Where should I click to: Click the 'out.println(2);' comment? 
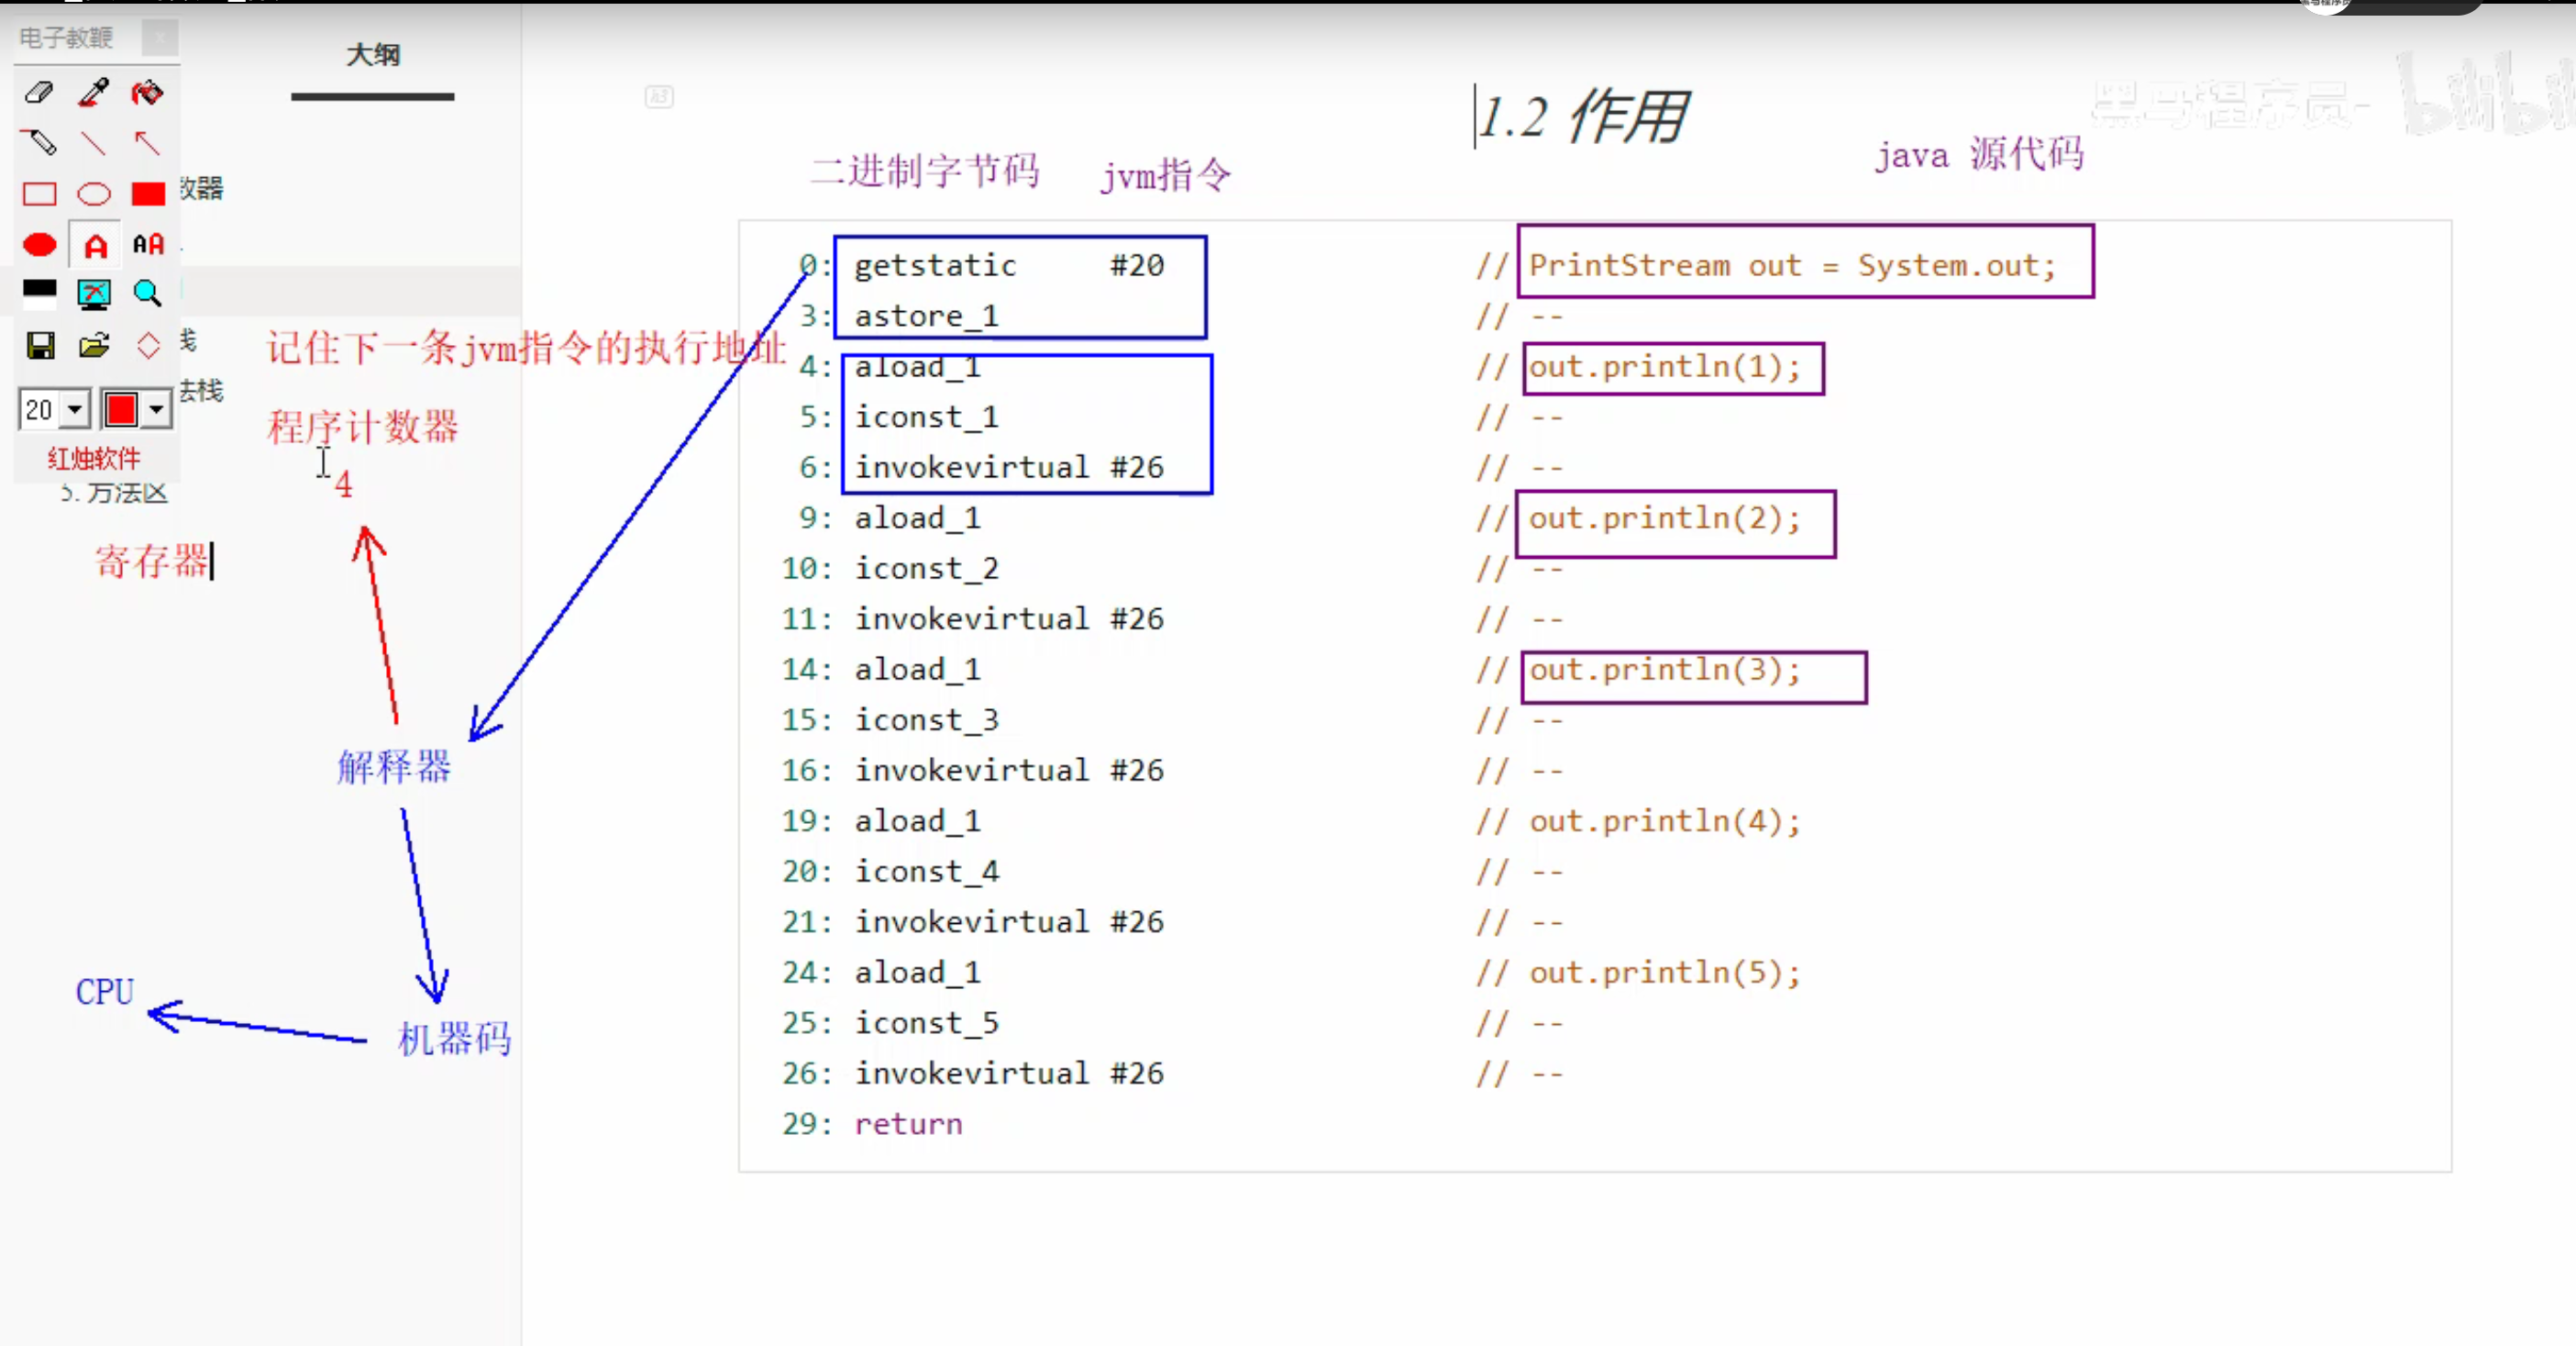pyautogui.click(x=1665, y=518)
